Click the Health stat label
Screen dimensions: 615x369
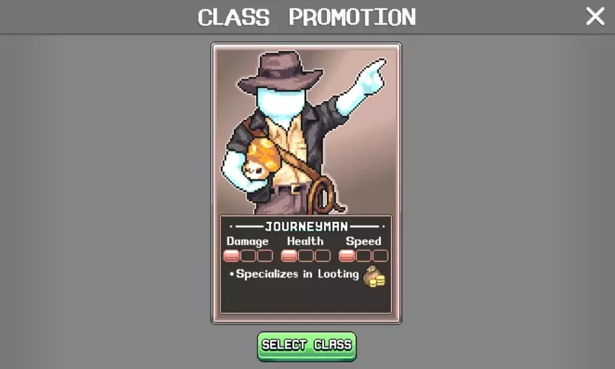pyautogui.click(x=305, y=241)
